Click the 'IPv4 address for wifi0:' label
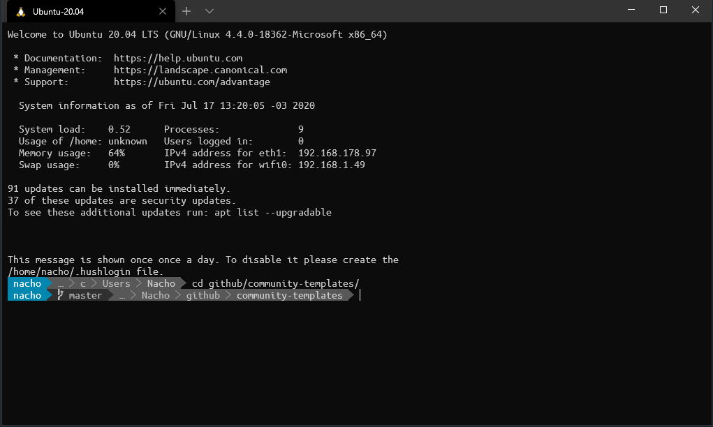 pyautogui.click(x=228, y=165)
